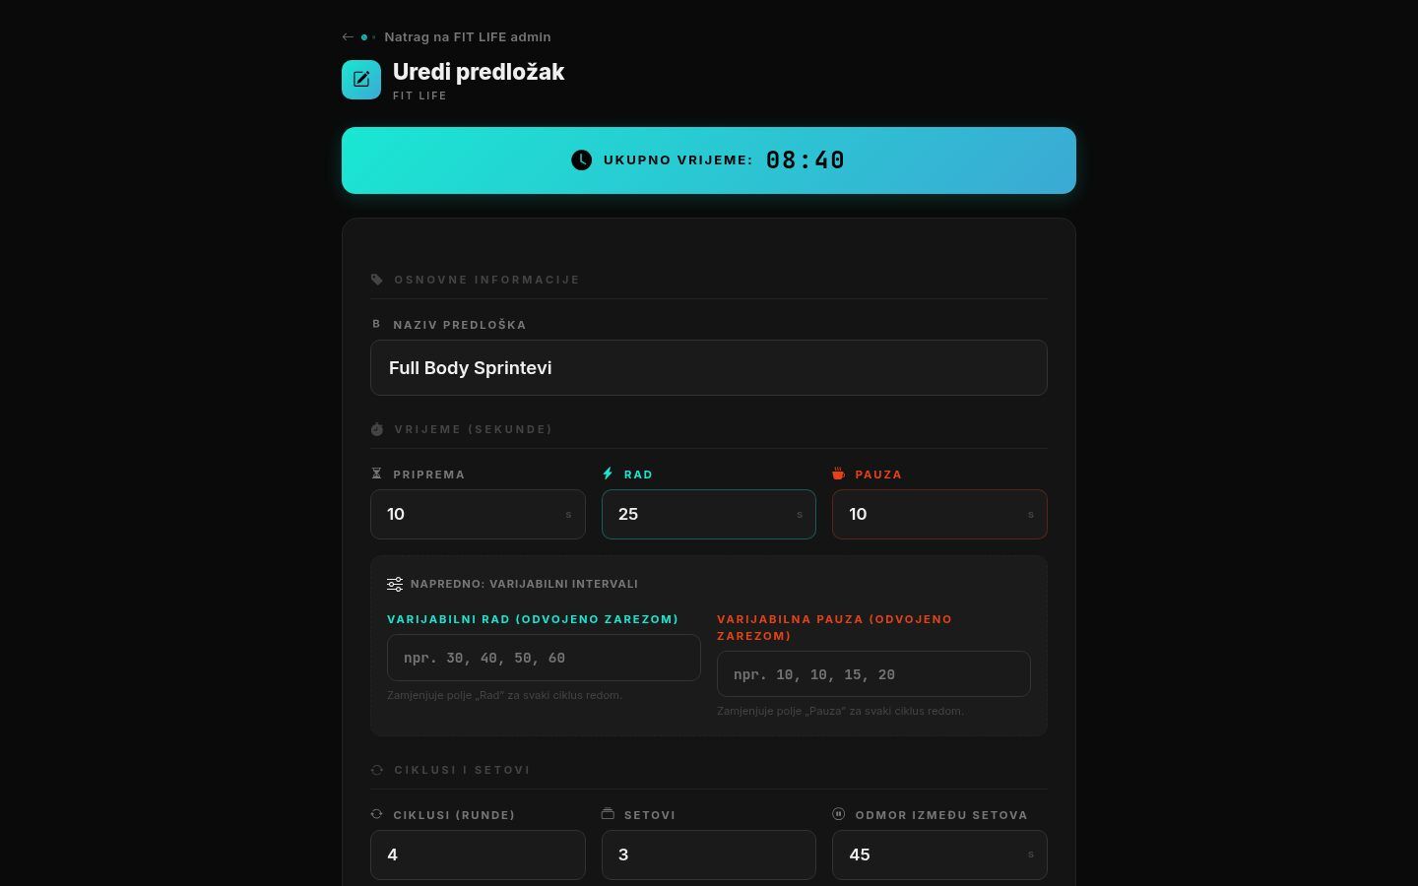1418x886 pixels.
Task: Click the VARIJABILNA PAUZA input field
Action: [872, 673]
